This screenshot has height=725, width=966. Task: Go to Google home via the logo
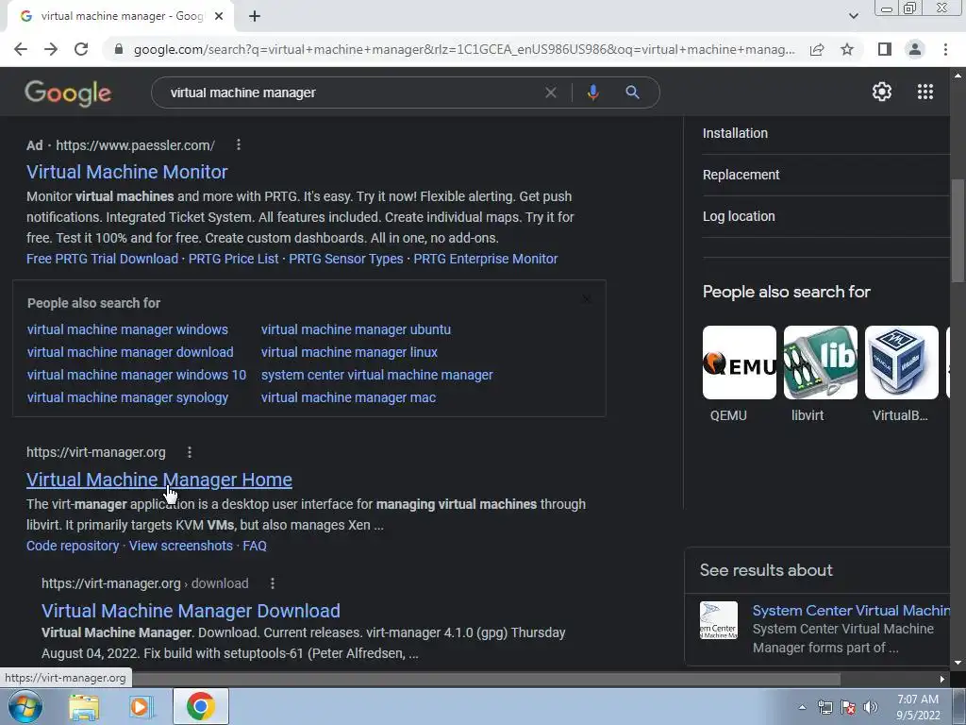tap(68, 93)
